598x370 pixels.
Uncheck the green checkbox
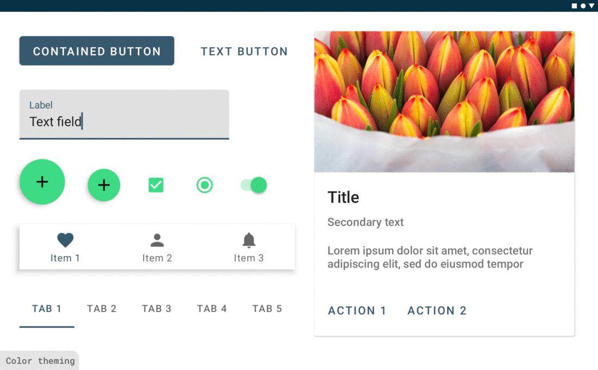click(x=156, y=185)
